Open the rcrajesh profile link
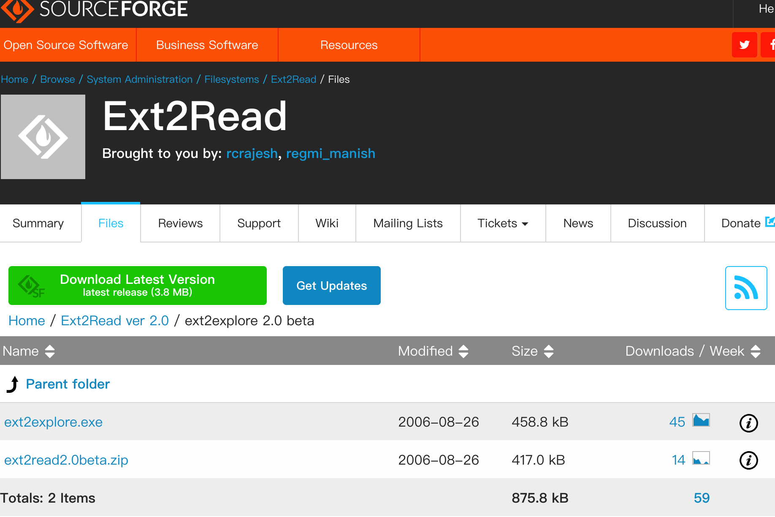Image resolution: width=775 pixels, height=517 pixels. [x=252, y=154]
